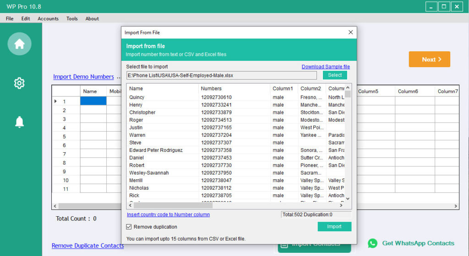Click the highlighted Name cell in row 1
The width and height of the screenshot is (469, 256).
point(93,101)
